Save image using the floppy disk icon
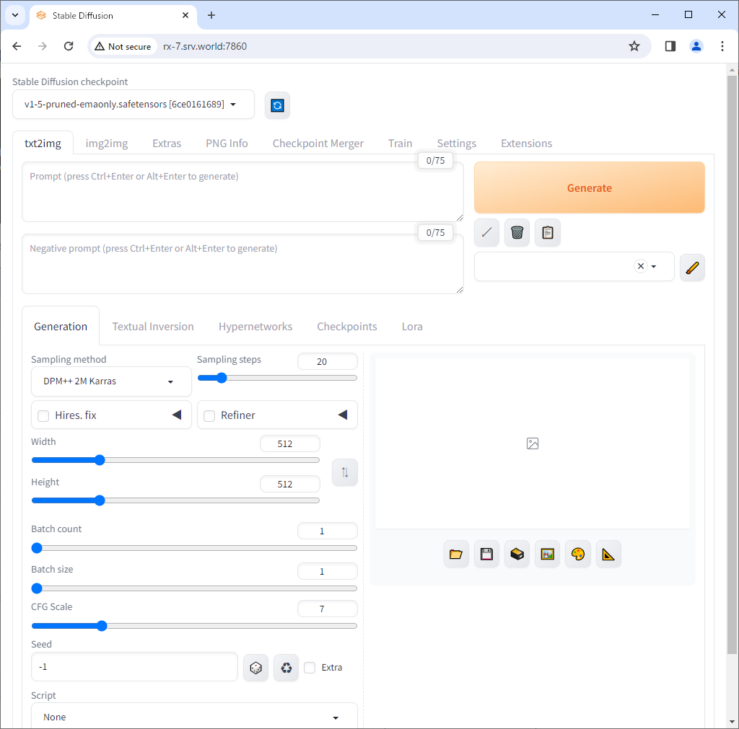This screenshot has height=729, width=739. point(486,554)
